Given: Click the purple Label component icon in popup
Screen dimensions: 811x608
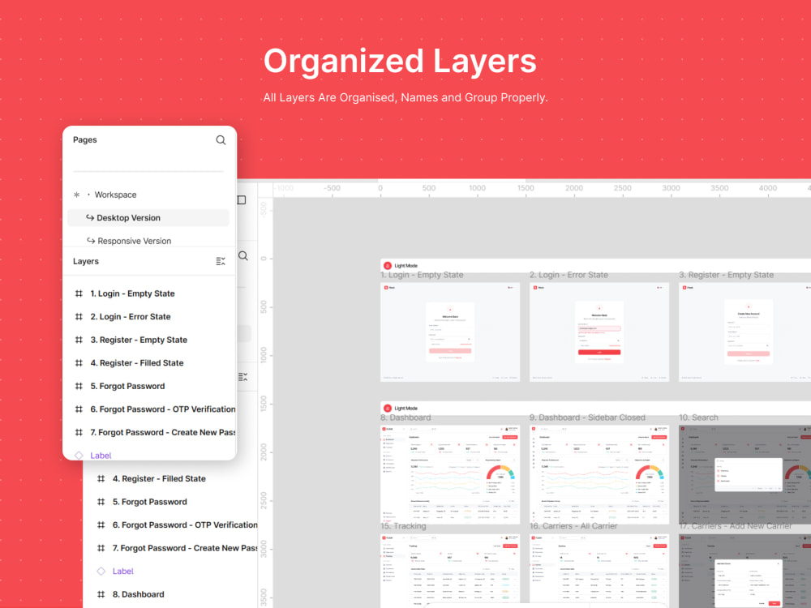Looking at the screenshot, I should click(x=79, y=456).
